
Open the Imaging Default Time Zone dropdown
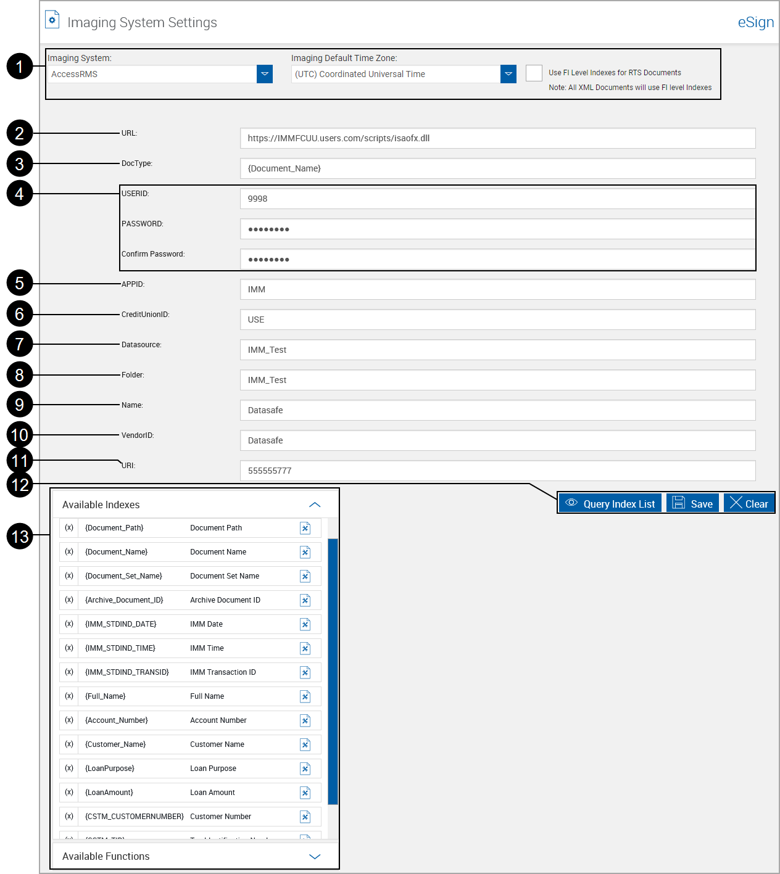coord(507,73)
